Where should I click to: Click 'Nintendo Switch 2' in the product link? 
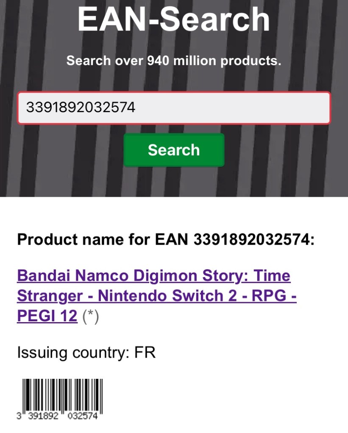pyautogui.click(x=158, y=296)
